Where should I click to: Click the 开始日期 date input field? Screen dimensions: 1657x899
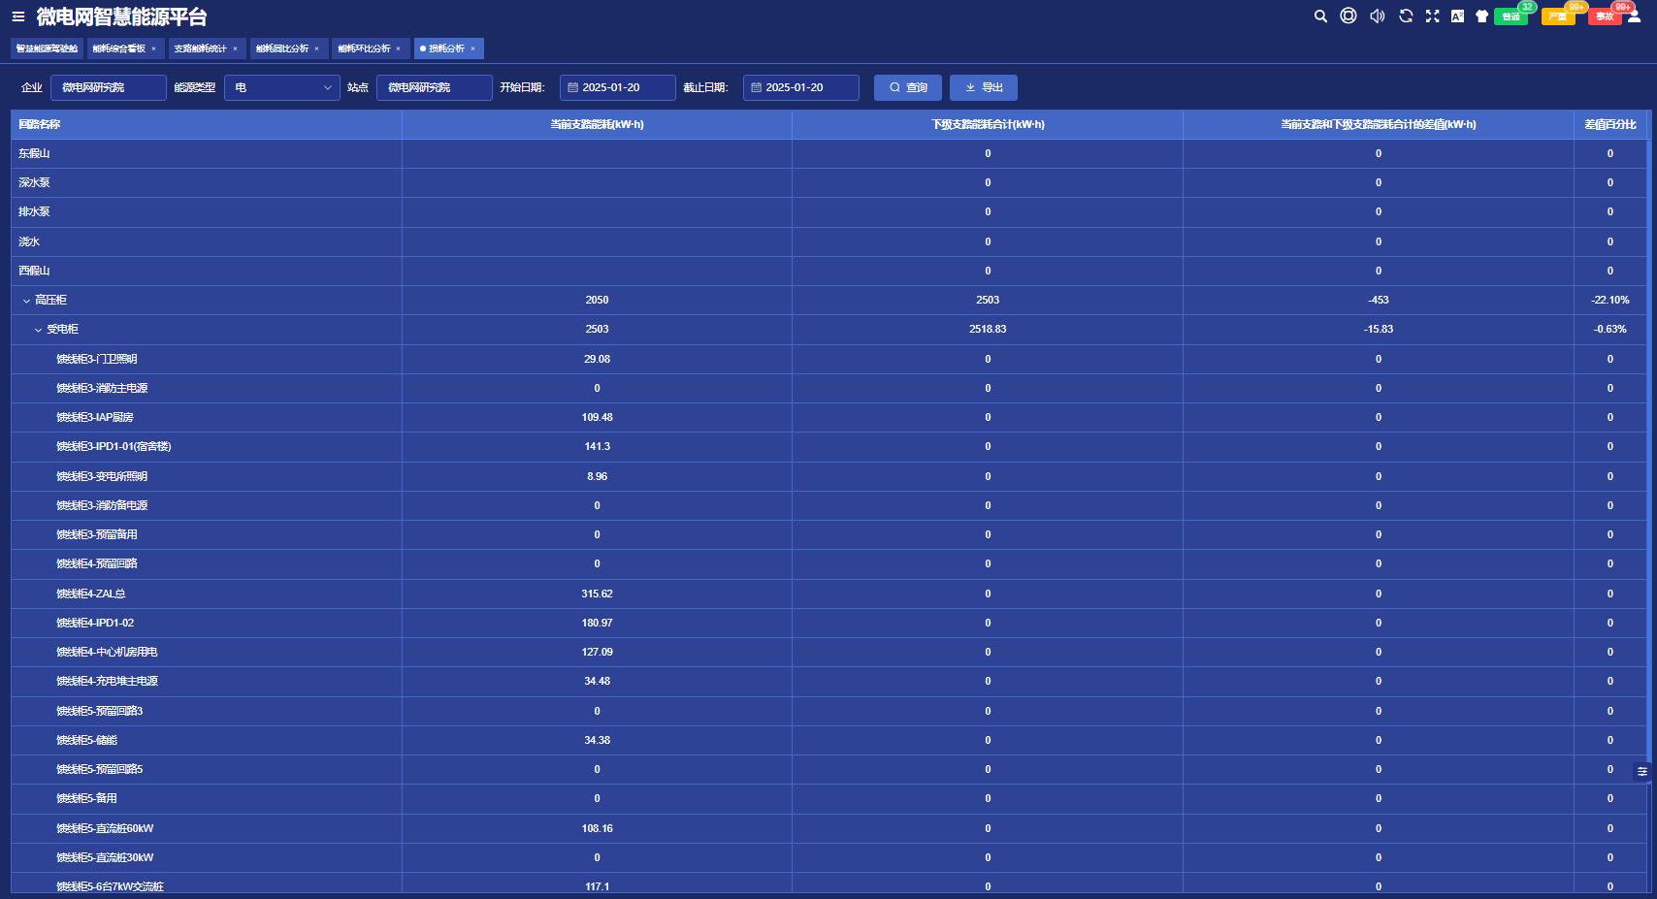click(x=618, y=87)
